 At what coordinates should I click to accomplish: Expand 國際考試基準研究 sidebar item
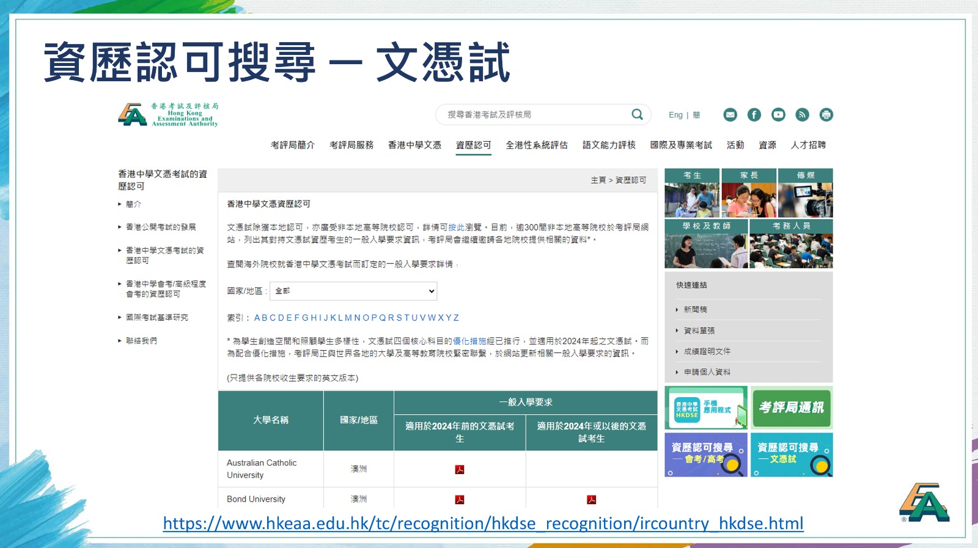pyautogui.click(x=157, y=318)
